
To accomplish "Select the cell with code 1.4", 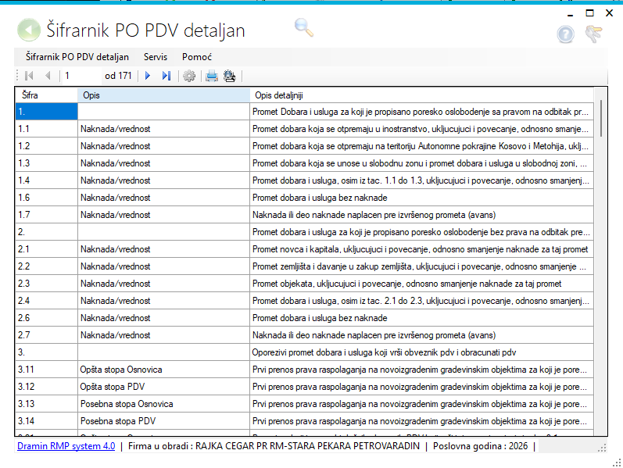I will tap(46, 180).
